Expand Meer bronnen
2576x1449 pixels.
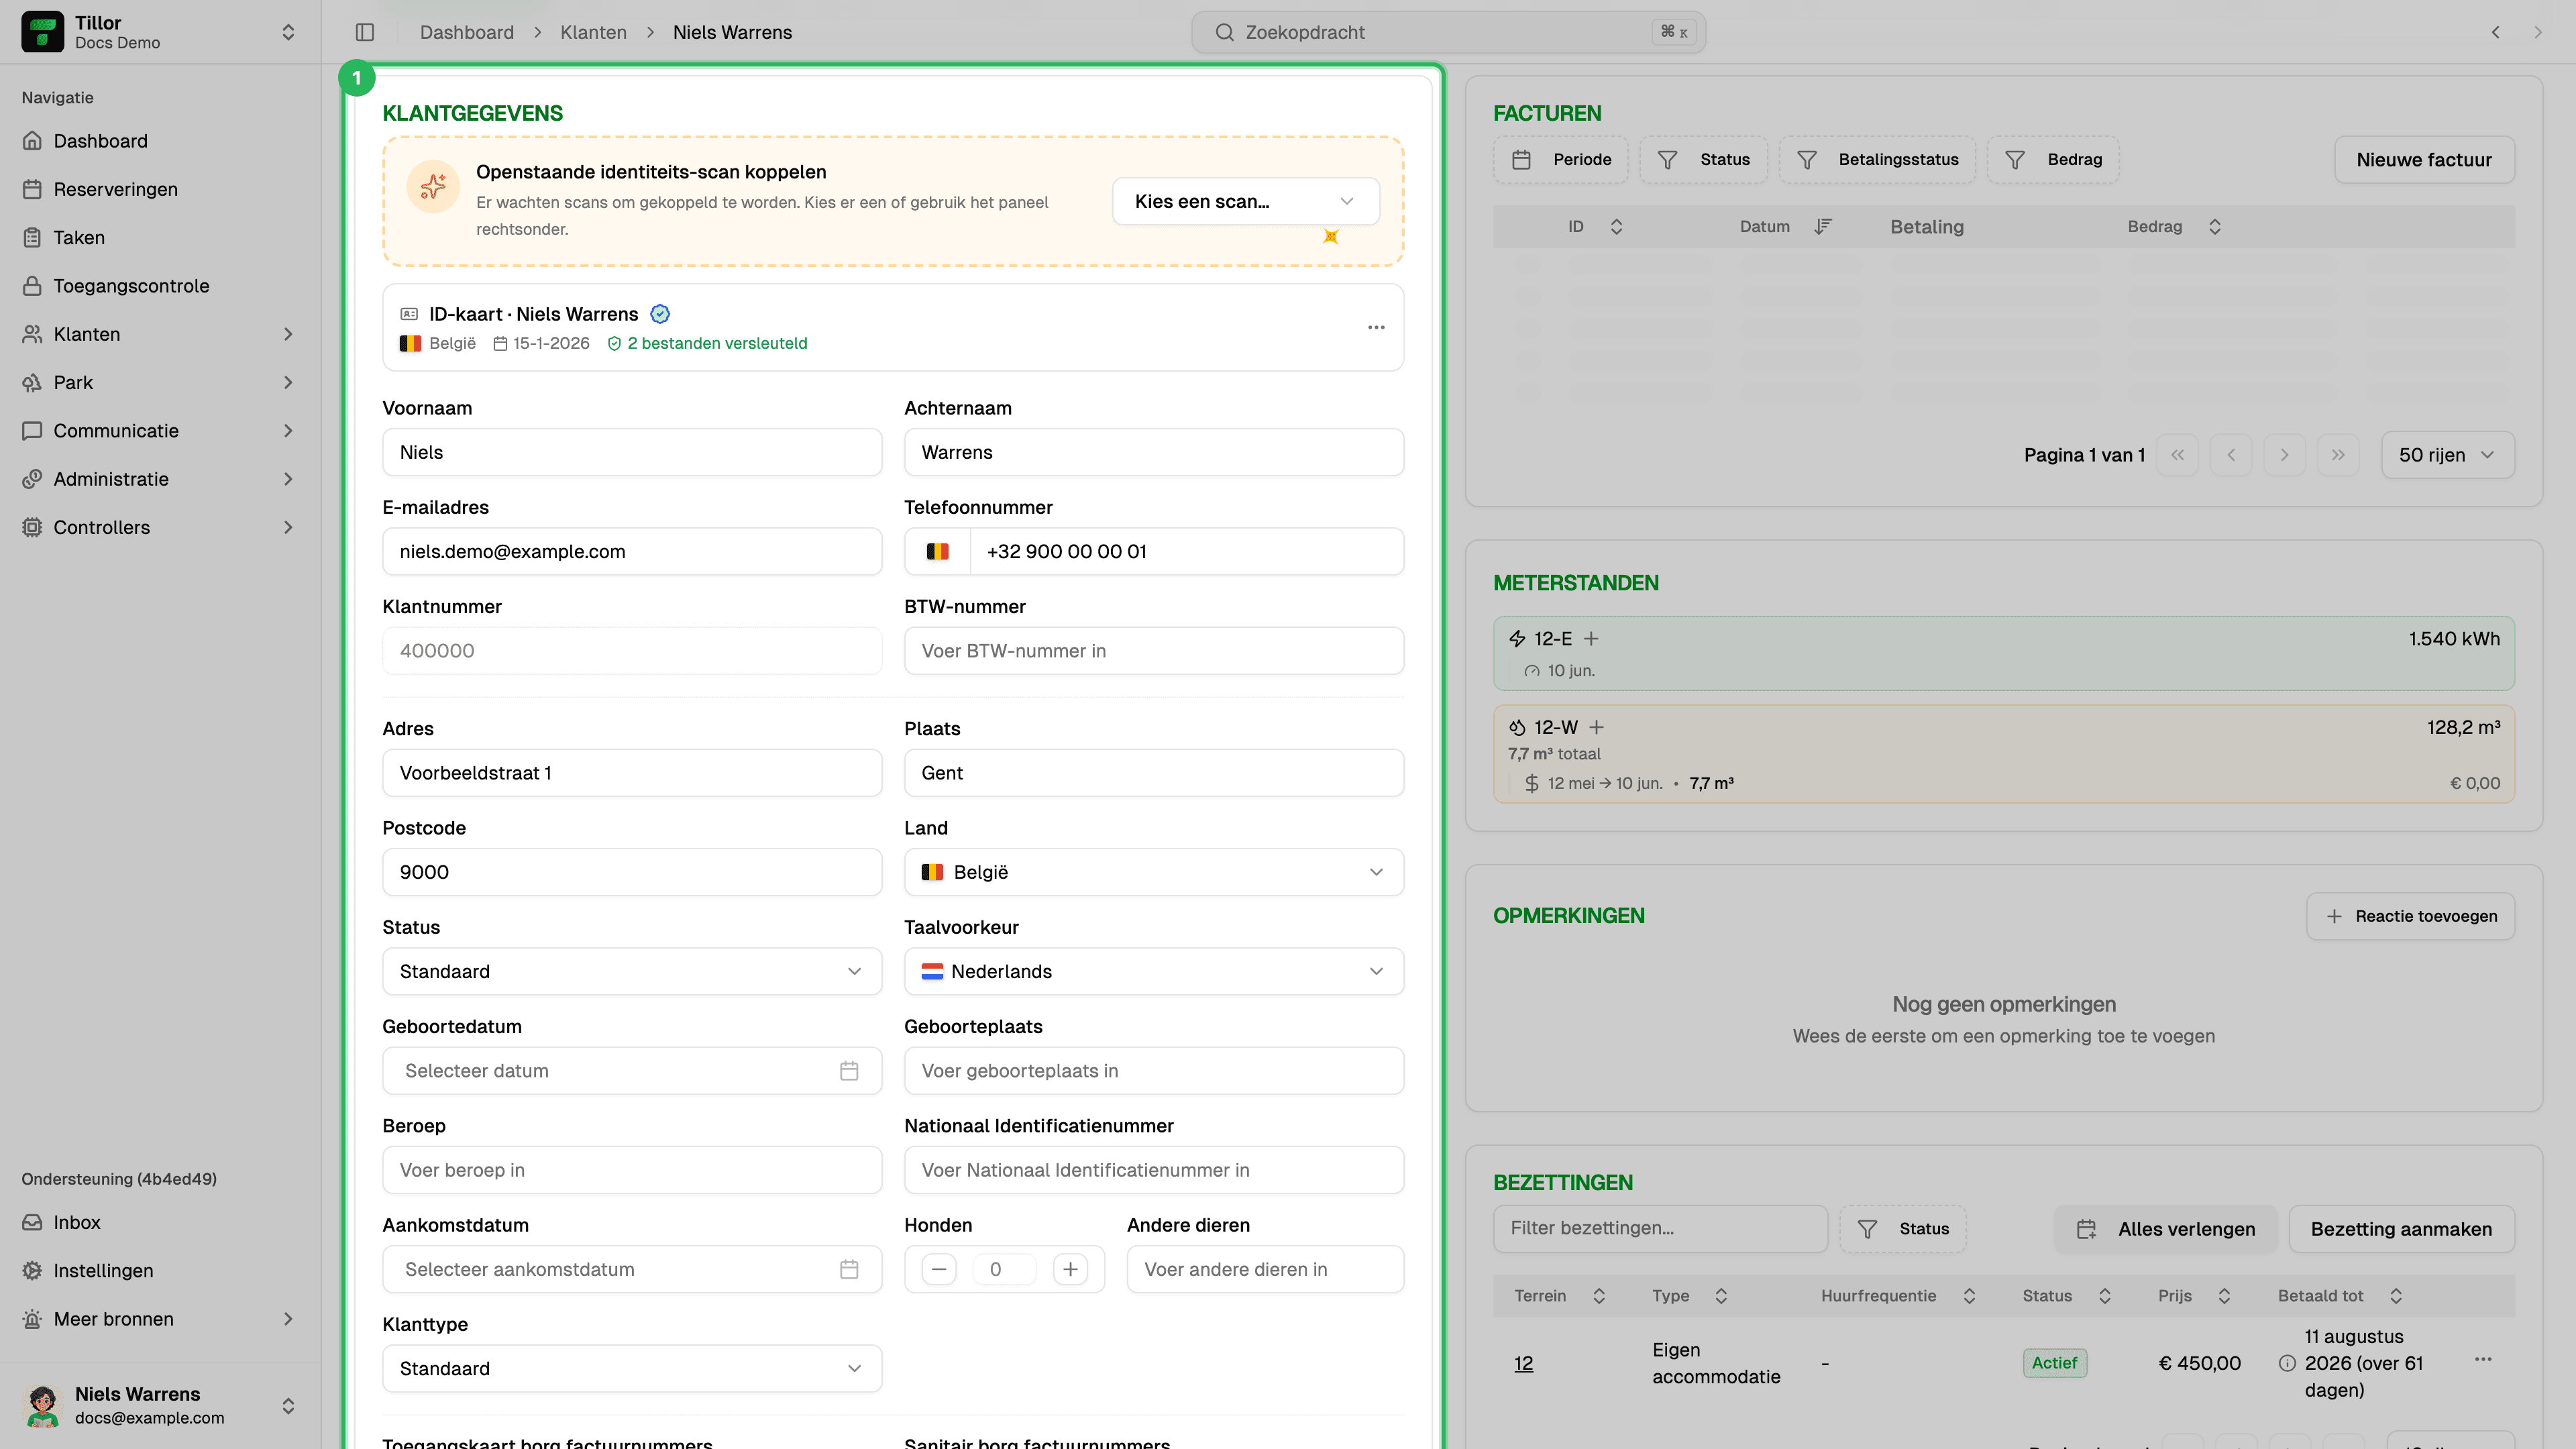click(160, 1319)
